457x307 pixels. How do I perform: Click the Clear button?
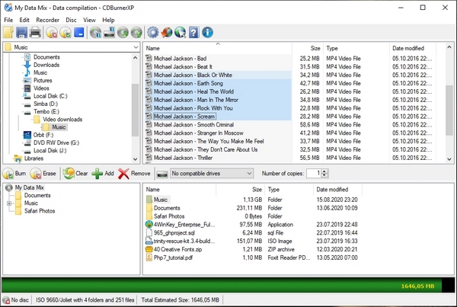tap(75, 174)
